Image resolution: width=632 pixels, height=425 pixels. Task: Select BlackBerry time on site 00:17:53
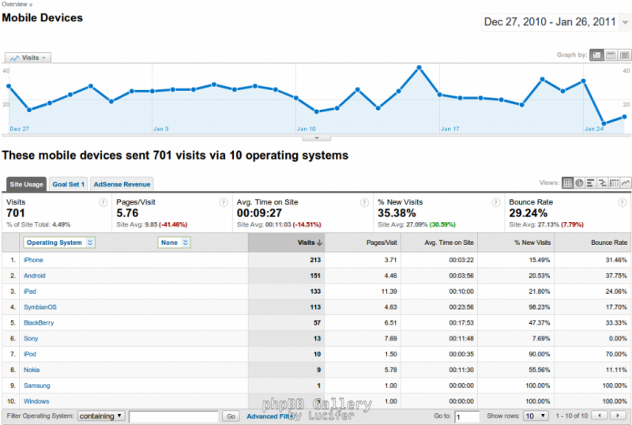point(461,323)
